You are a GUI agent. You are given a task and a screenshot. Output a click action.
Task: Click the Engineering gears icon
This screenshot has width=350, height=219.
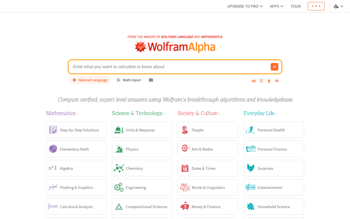point(119,187)
